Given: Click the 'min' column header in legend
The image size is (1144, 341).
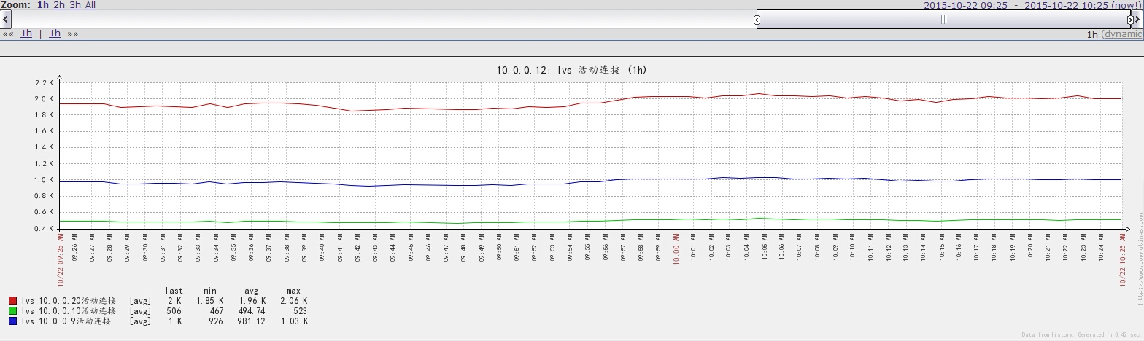Looking at the screenshot, I should pos(210,291).
